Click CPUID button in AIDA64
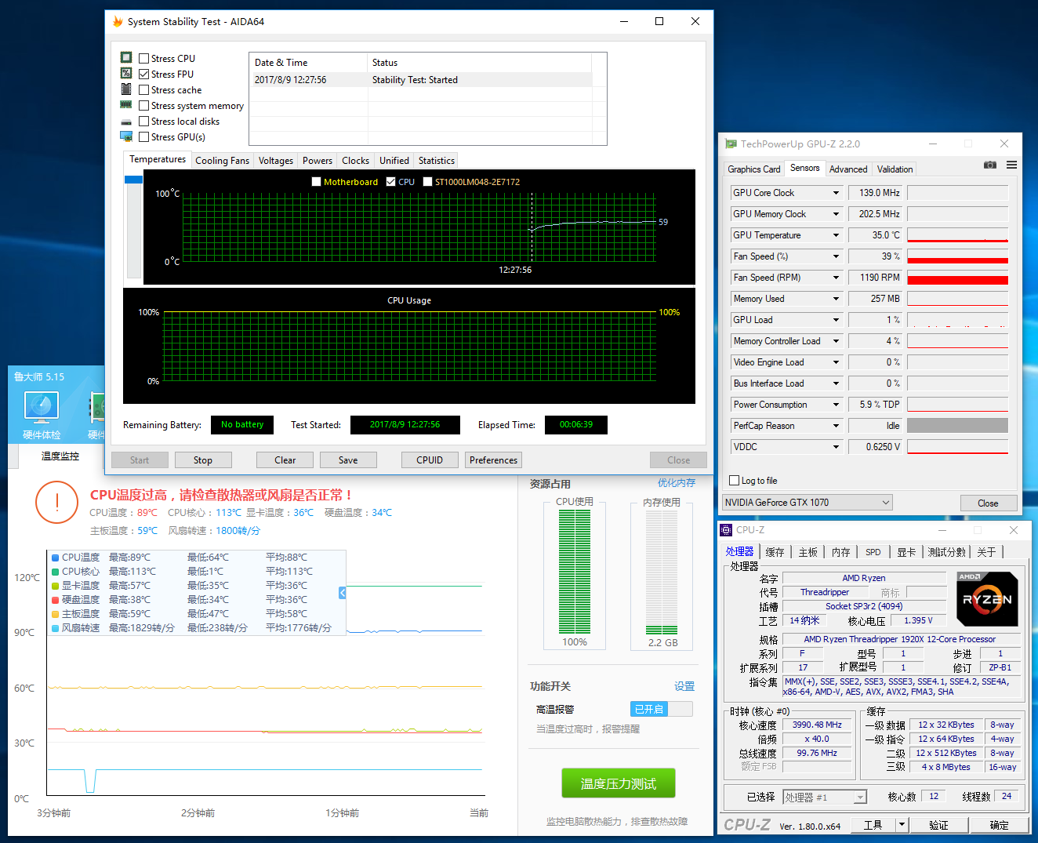This screenshot has height=843, width=1038. click(x=430, y=460)
